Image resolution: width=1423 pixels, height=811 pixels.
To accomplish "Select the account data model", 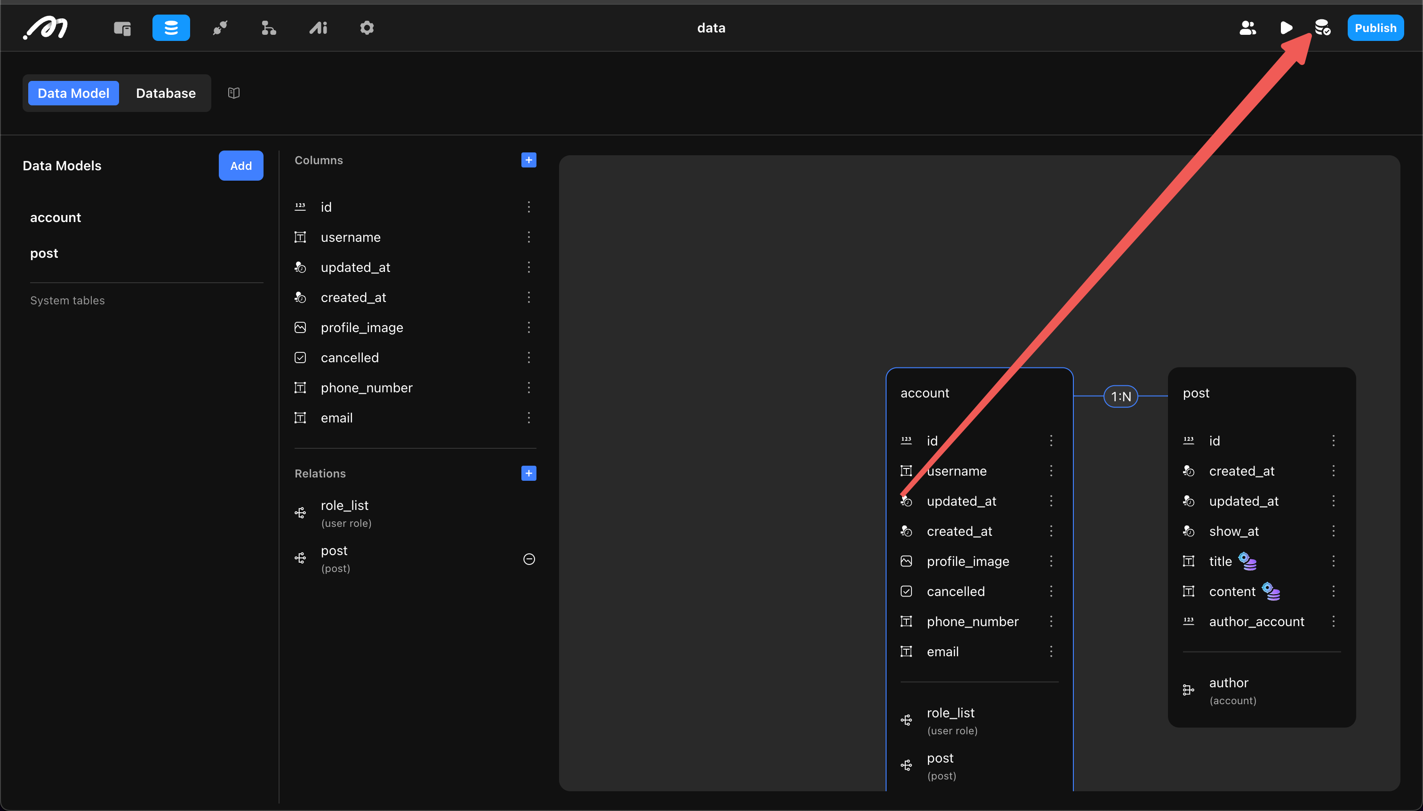I will (x=55, y=217).
